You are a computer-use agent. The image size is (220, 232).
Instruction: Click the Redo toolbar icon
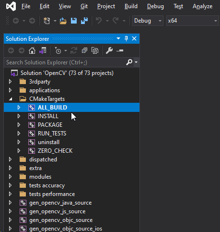[x=116, y=21]
